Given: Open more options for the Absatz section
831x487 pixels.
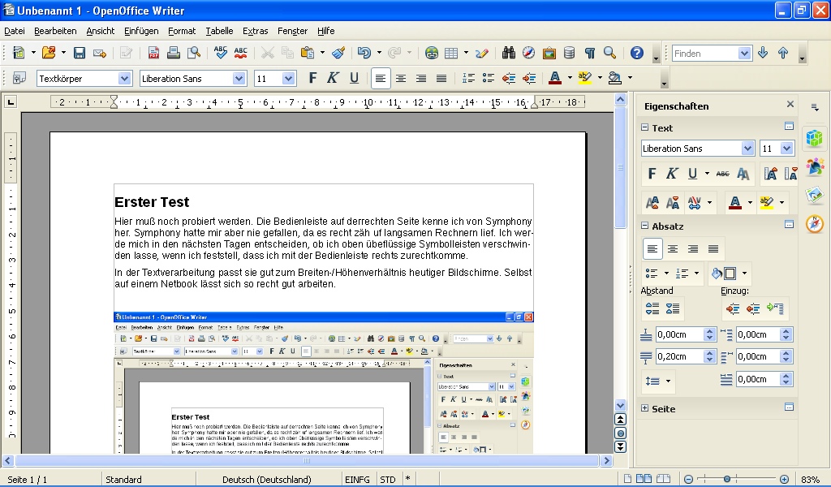Looking at the screenshot, I should 789,225.
